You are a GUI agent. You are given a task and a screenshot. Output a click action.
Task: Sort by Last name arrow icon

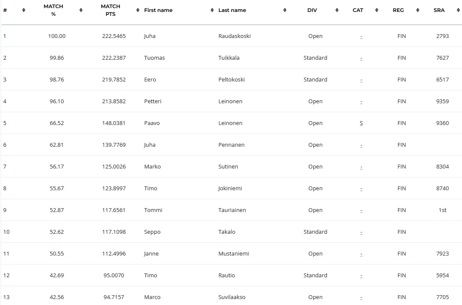[285, 10]
